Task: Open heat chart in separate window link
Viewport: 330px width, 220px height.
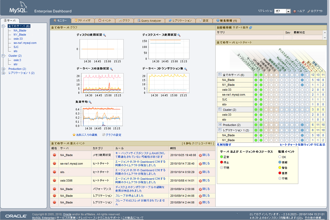Action: (302, 144)
